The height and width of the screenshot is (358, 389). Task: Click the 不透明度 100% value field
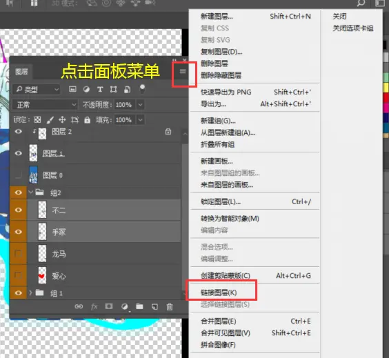(125, 105)
